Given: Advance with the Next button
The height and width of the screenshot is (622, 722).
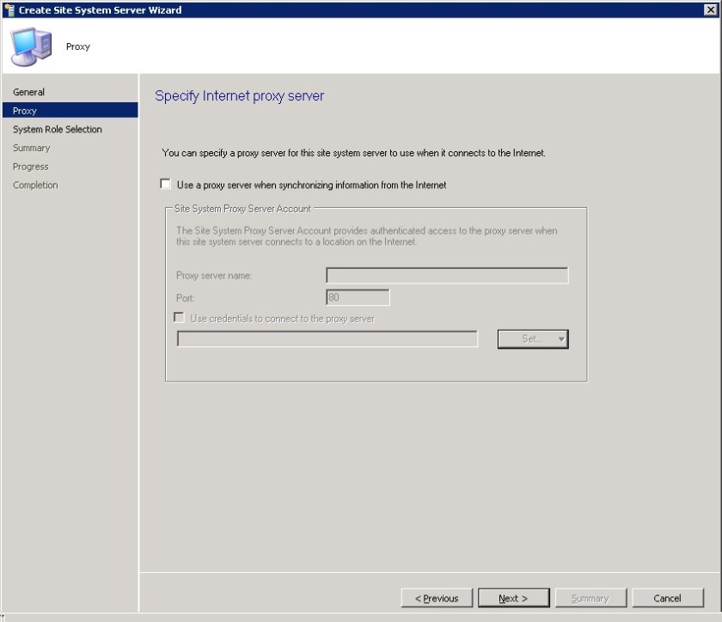Looking at the screenshot, I should tap(513, 598).
